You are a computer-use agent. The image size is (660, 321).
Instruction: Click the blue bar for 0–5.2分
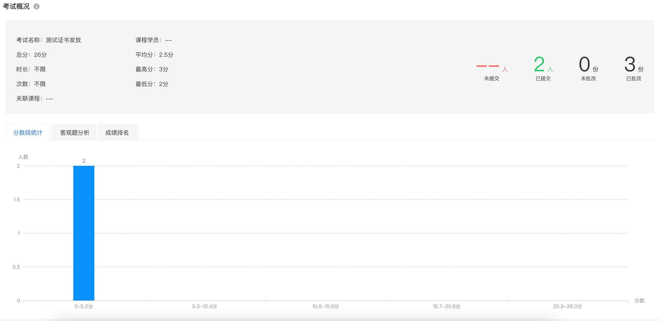pos(84,233)
